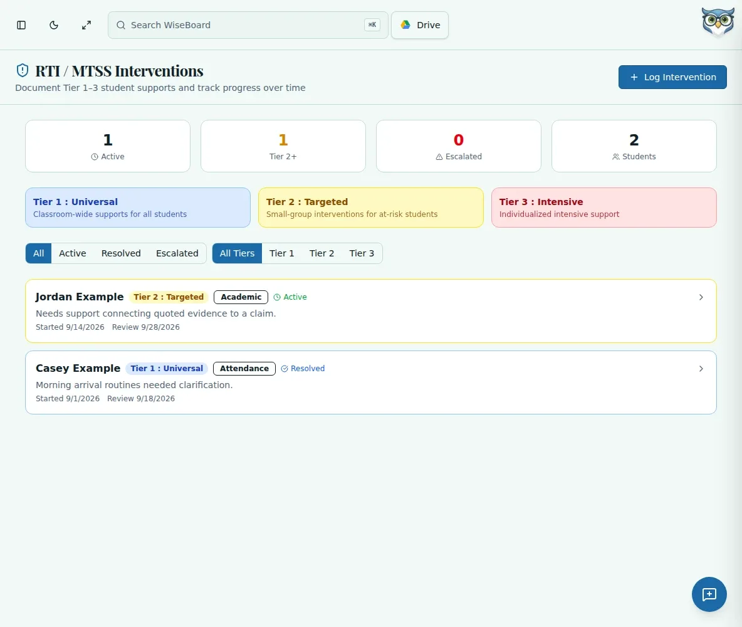Viewport: 742px width, 627px height.
Task: Click the Tier 2+ stat card
Action: 283,146
